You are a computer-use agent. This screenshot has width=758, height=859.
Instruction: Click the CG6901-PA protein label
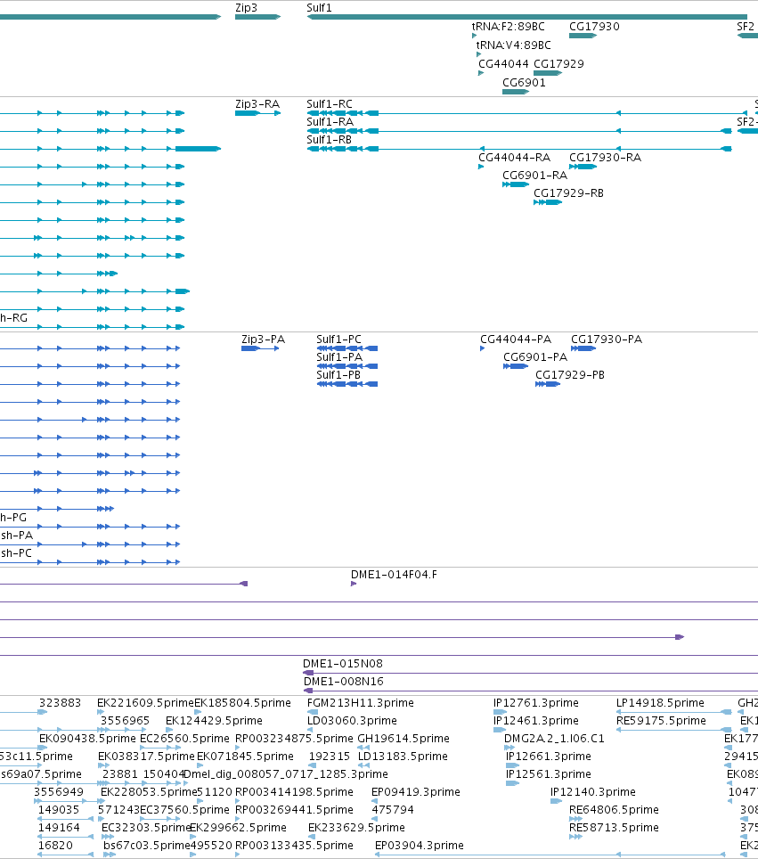pyautogui.click(x=535, y=356)
